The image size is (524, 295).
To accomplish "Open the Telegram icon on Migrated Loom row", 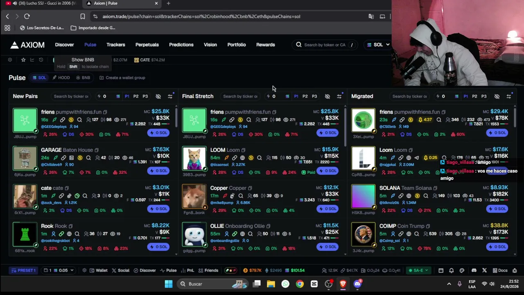I will (x=416, y=158).
